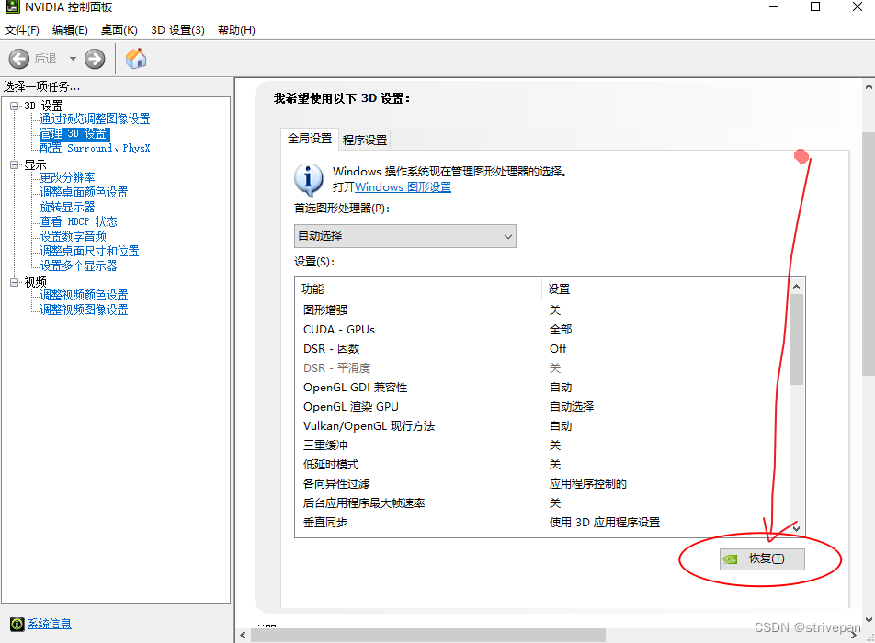Select the 图形增强 settings row

coord(542,310)
